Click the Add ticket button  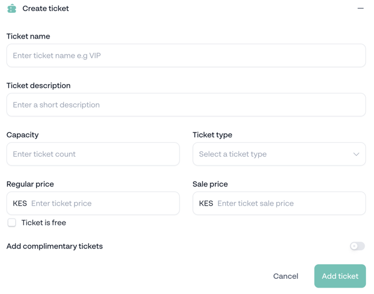pos(340,276)
